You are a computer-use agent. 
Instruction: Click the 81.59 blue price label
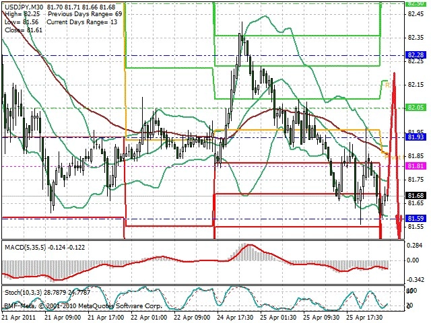pos(416,218)
